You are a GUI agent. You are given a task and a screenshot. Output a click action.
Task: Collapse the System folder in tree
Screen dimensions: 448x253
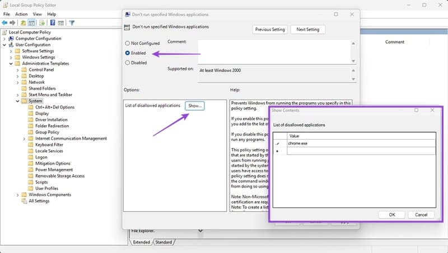pos(17,101)
